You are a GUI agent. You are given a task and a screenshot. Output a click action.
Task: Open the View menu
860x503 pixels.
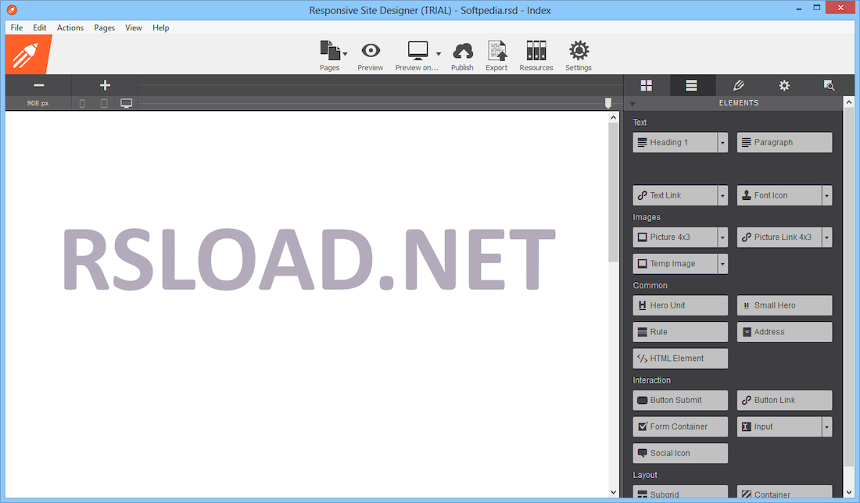[133, 27]
